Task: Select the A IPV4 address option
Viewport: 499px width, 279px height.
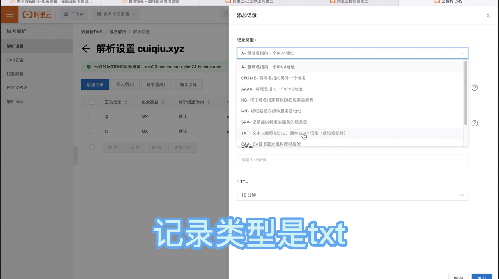Action: 350,67
